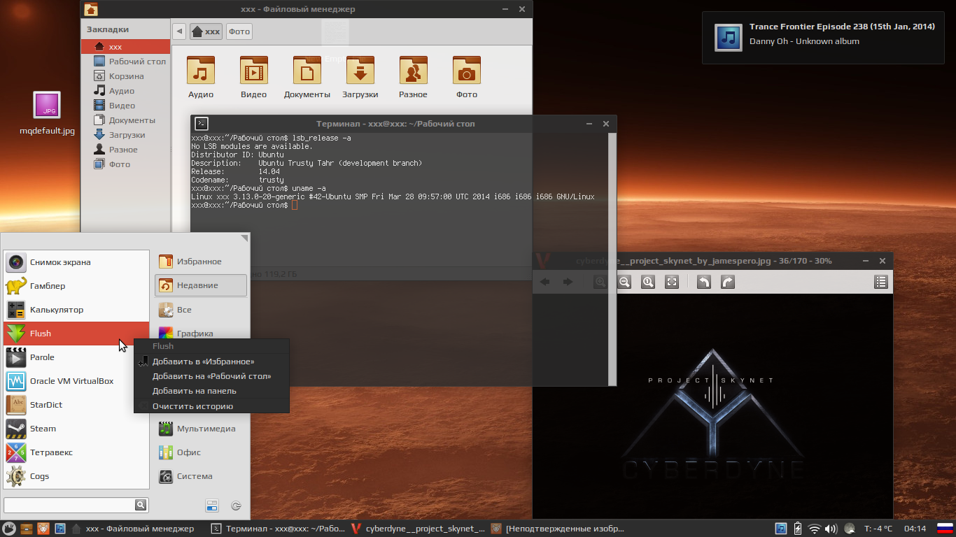
Task: Select the Мультимедиа category
Action: (201, 429)
